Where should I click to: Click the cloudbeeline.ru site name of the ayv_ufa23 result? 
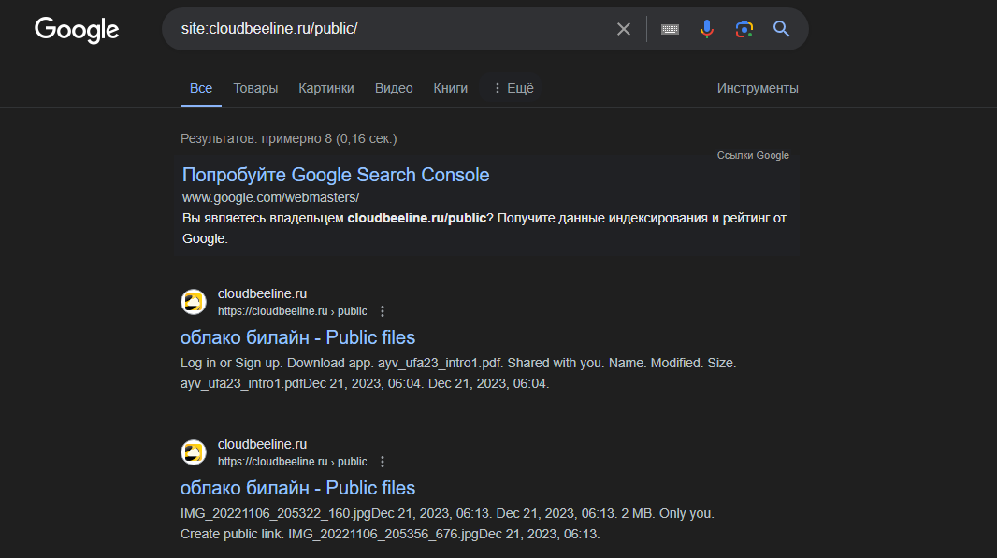[262, 293]
